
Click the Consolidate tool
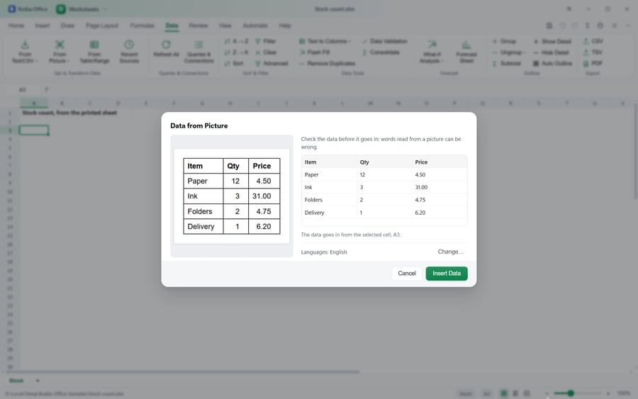point(381,52)
